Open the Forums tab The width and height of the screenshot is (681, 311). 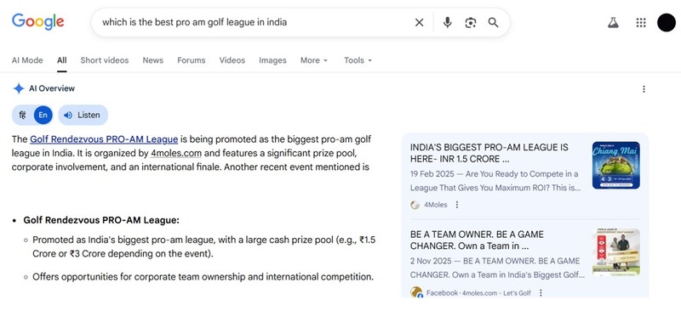191,60
